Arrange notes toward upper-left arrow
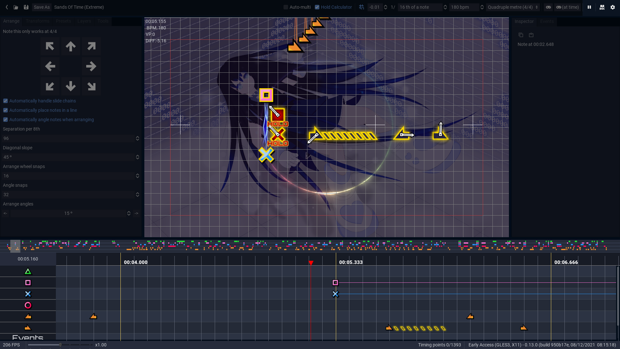 point(50,46)
